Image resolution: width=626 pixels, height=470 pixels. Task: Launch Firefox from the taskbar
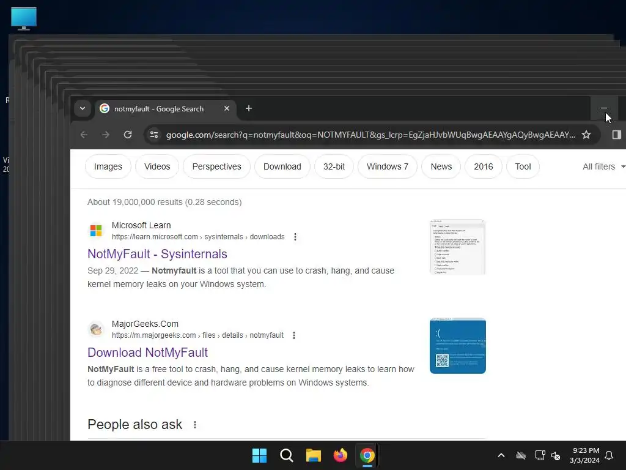pos(340,455)
